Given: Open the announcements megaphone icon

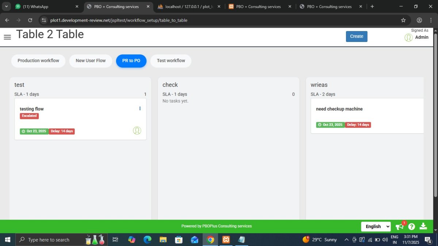Looking at the screenshot, I should coord(400,227).
